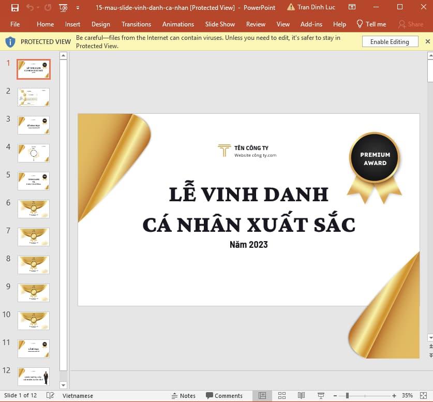Open the spell check proofing icon
The height and width of the screenshot is (402, 433).
tap(50, 395)
